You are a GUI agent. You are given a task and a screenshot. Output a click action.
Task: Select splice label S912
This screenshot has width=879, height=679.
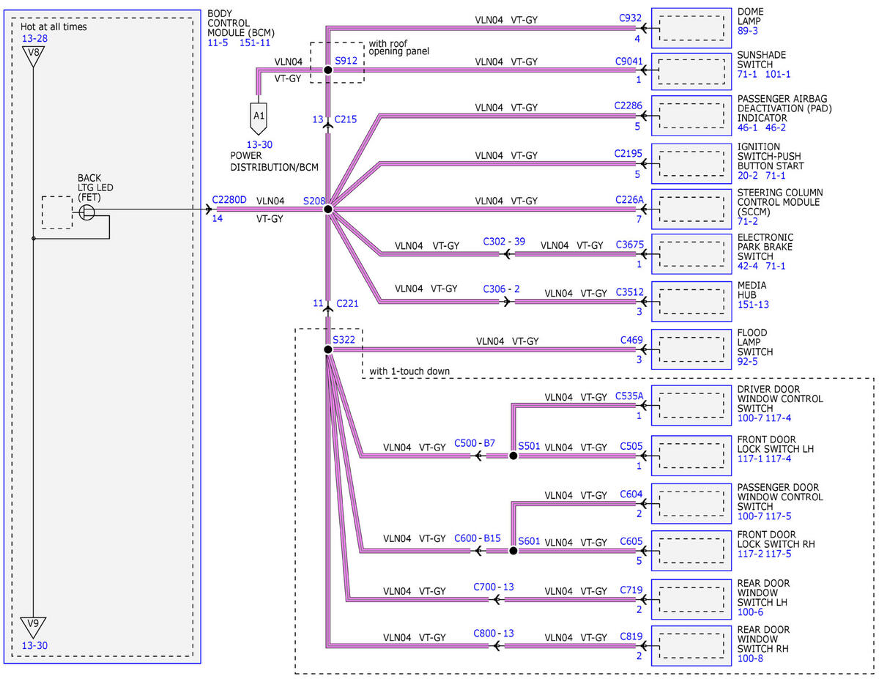(x=346, y=61)
